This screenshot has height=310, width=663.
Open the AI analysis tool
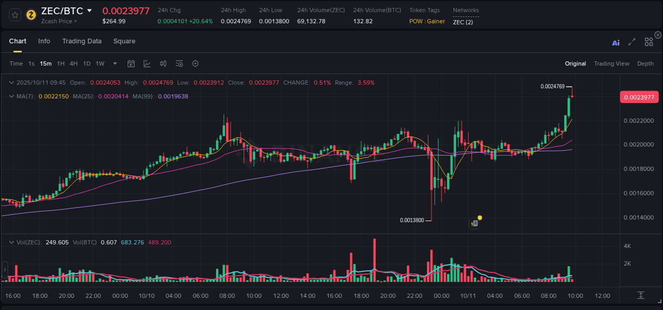click(x=615, y=43)
